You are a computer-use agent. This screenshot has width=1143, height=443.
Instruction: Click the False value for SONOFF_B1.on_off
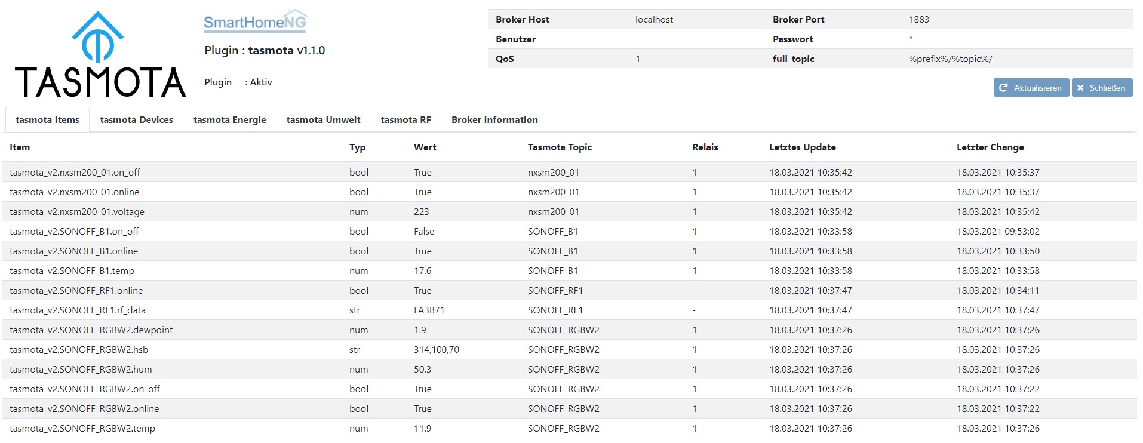(424, 232)
